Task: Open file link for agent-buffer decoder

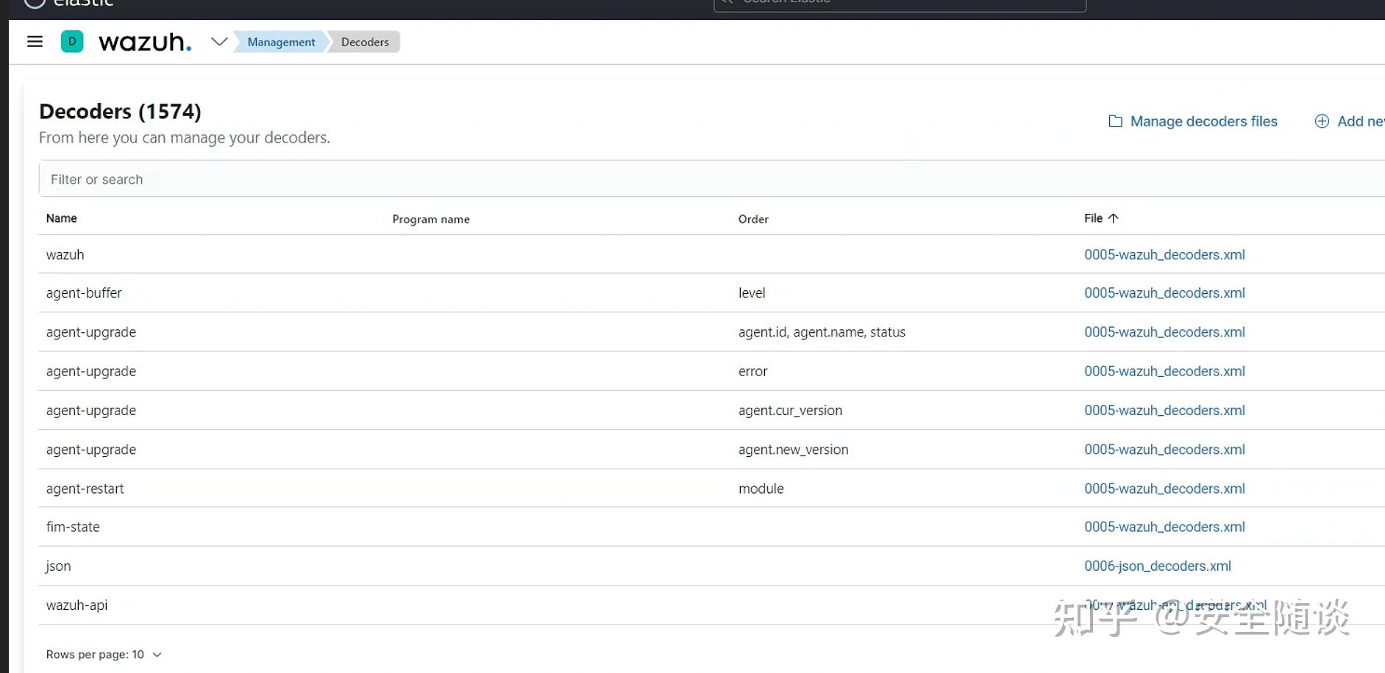Action: pos(1164,293)
